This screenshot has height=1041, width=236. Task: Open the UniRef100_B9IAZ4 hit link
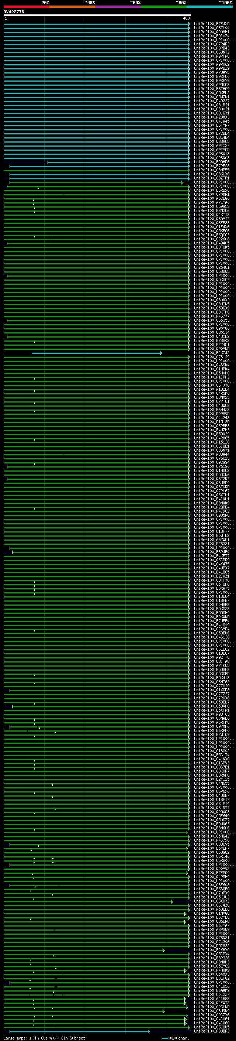[211, 36]
